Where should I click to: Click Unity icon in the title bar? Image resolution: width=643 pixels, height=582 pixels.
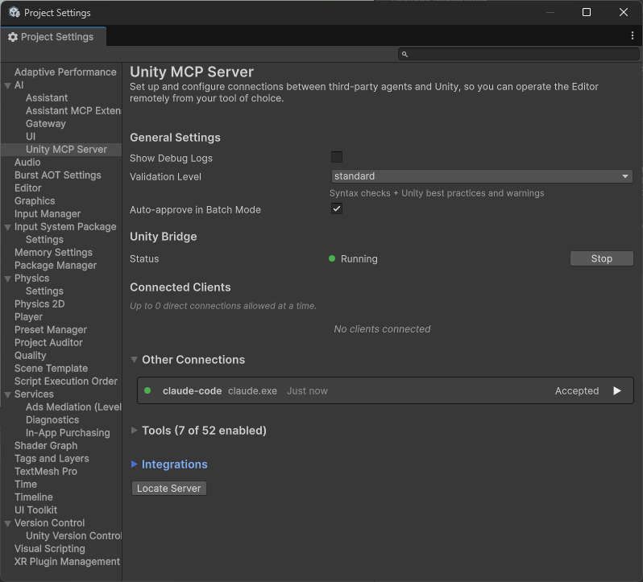15,12
